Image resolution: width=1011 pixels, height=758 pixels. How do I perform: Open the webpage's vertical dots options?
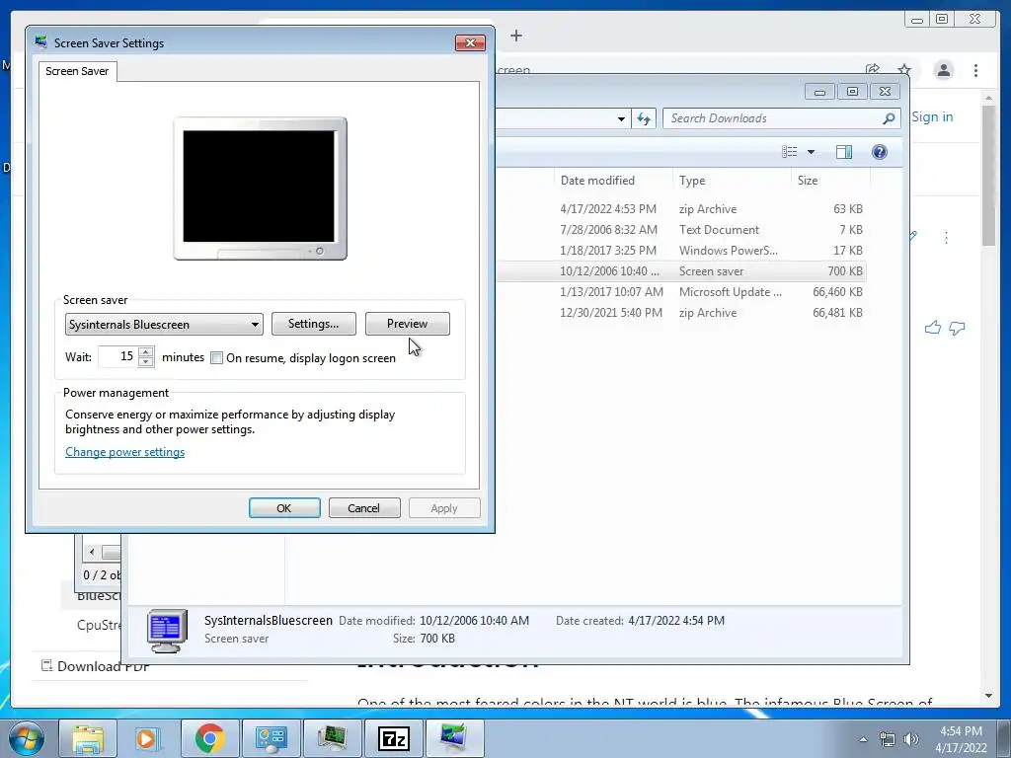click(946, 238)
